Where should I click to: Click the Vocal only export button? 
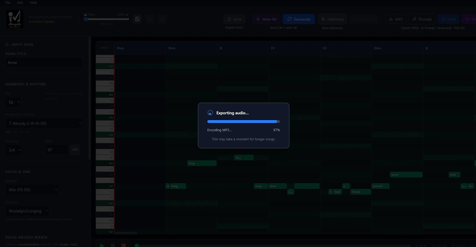point(448,19)
